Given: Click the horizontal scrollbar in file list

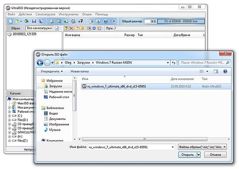Looking at the screenshot, I should 145,139.
